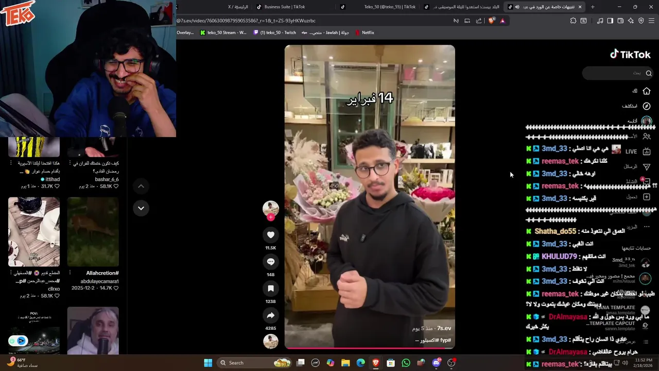Open More three-dots in TikTok sidebar

tap(647, 227)
